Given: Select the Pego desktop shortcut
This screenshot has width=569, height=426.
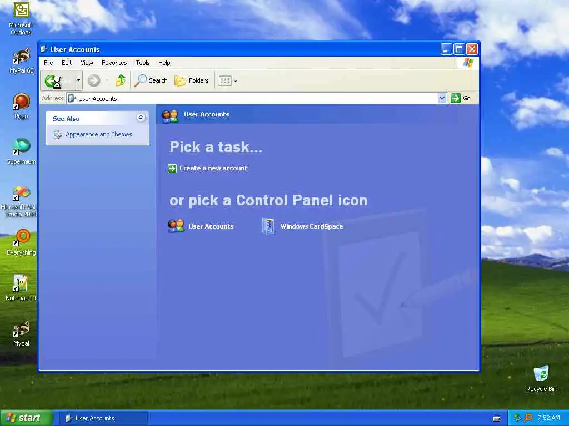Looking at the screenshot, I should pyautogui.click(x=21, y=106).
